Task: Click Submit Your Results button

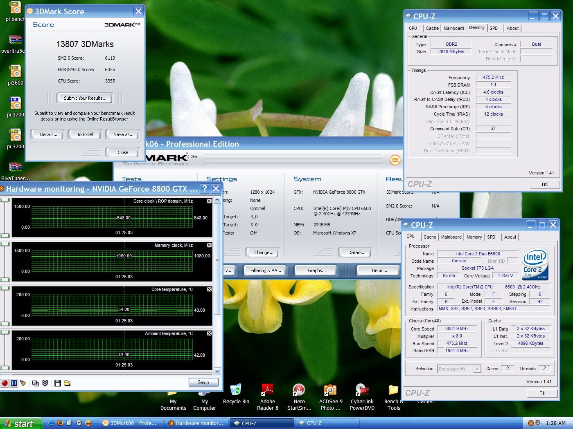Action: coord(85,98)
